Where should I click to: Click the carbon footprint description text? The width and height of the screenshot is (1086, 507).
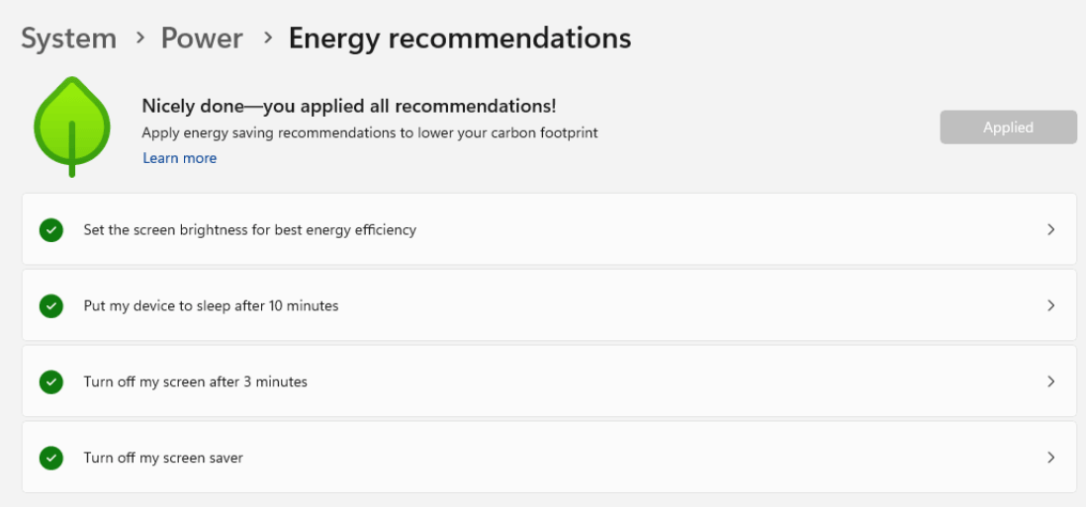(369, 132)
